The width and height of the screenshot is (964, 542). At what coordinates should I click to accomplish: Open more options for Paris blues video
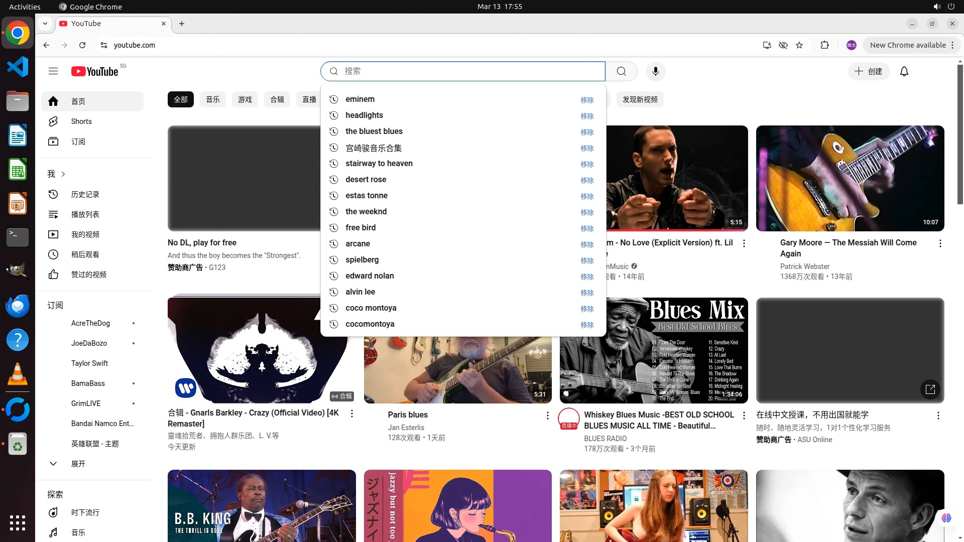point(547,416)
